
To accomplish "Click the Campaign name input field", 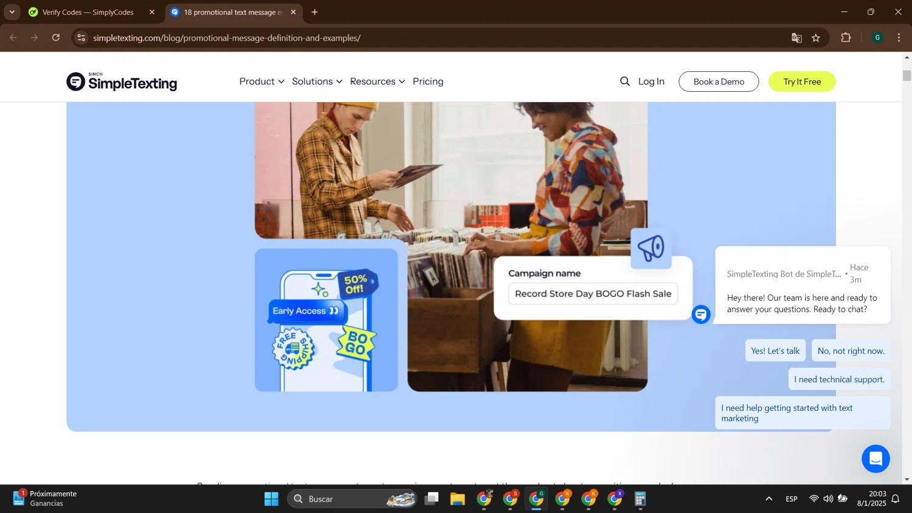I will [x=593, y=294].
